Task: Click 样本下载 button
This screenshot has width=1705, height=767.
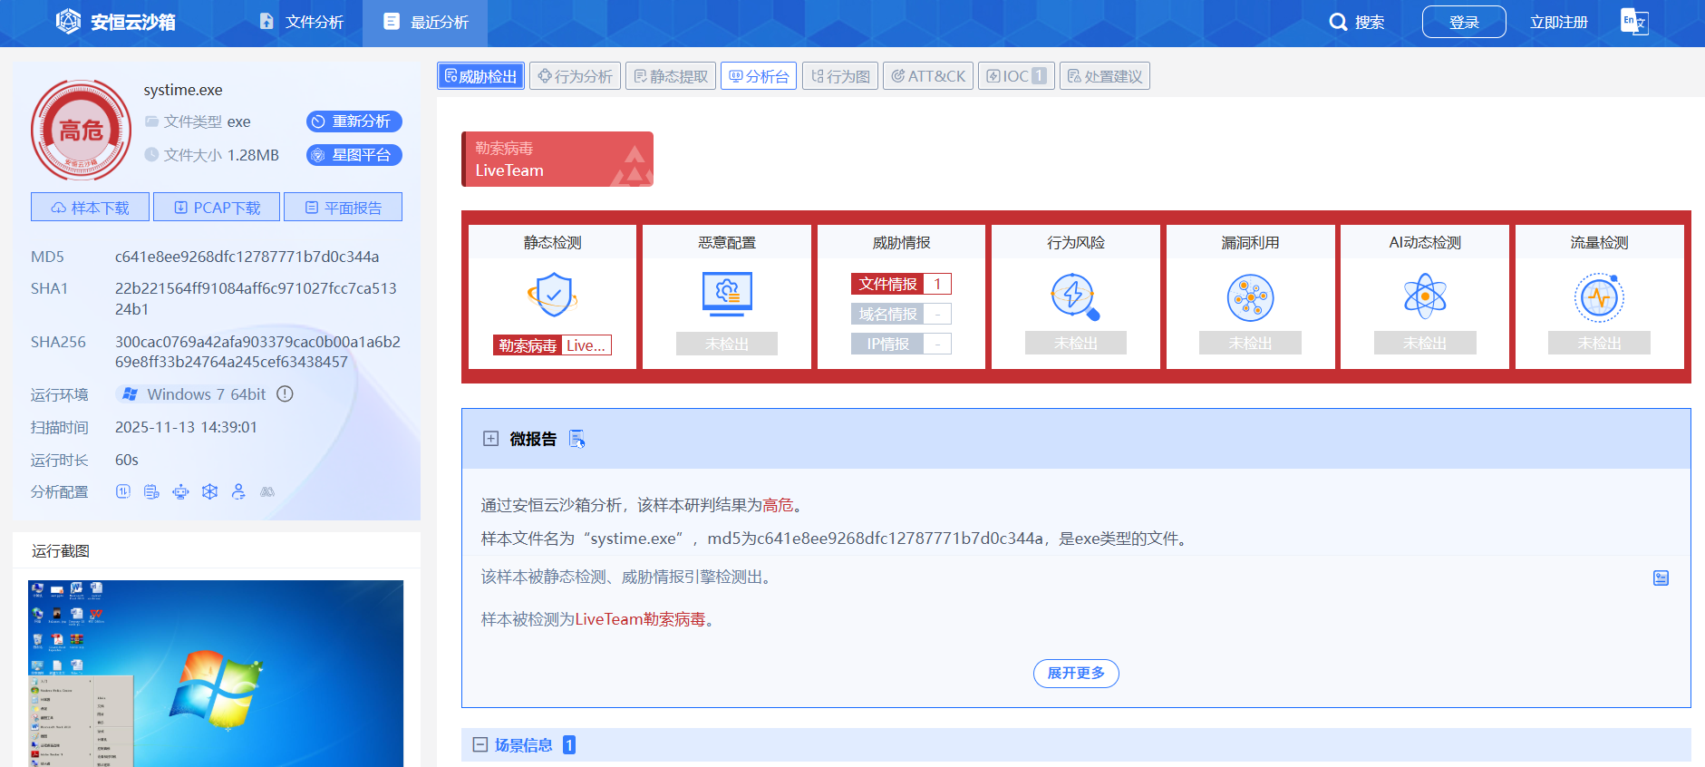Action: click(91, 208)
